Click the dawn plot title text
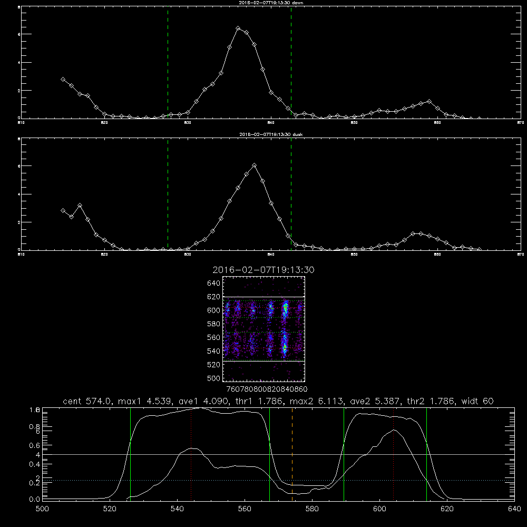Image resolution: width=527 pixels, height=527 pixels. pos(271,2)
